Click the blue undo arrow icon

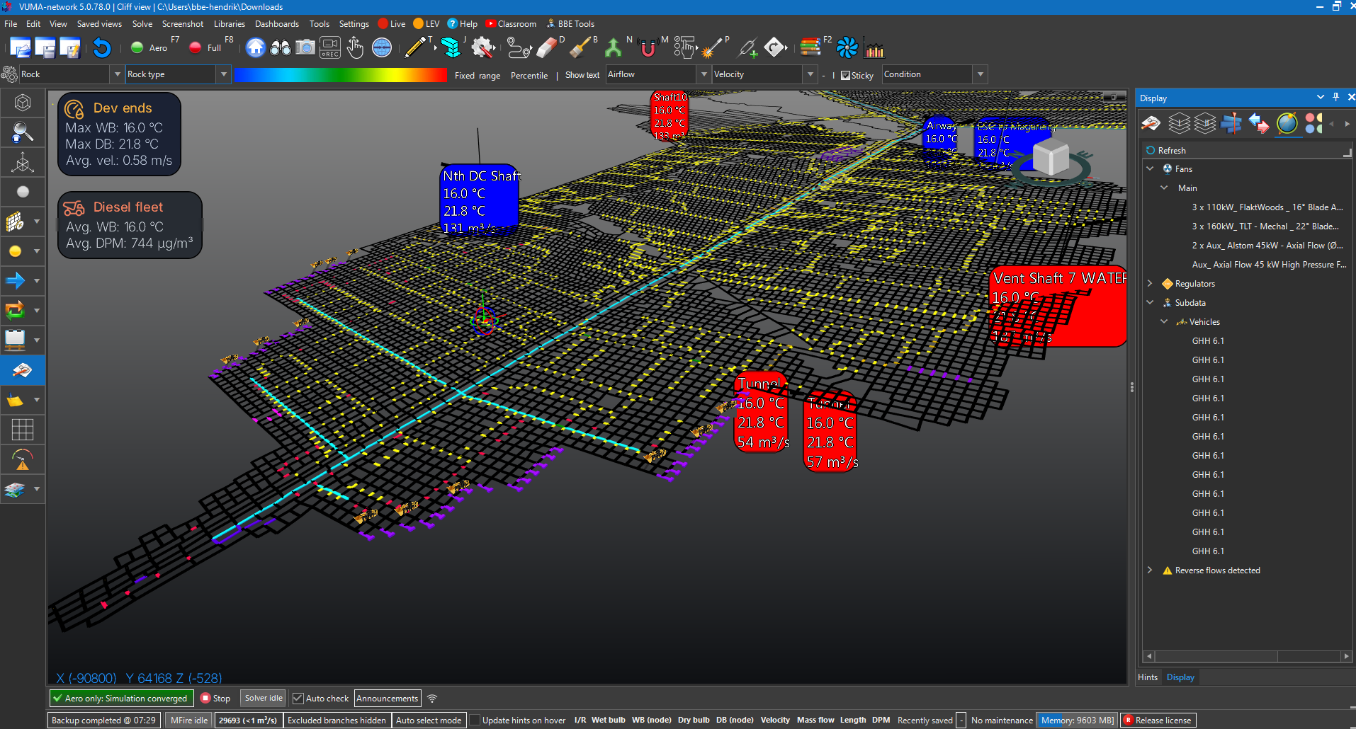102,48
